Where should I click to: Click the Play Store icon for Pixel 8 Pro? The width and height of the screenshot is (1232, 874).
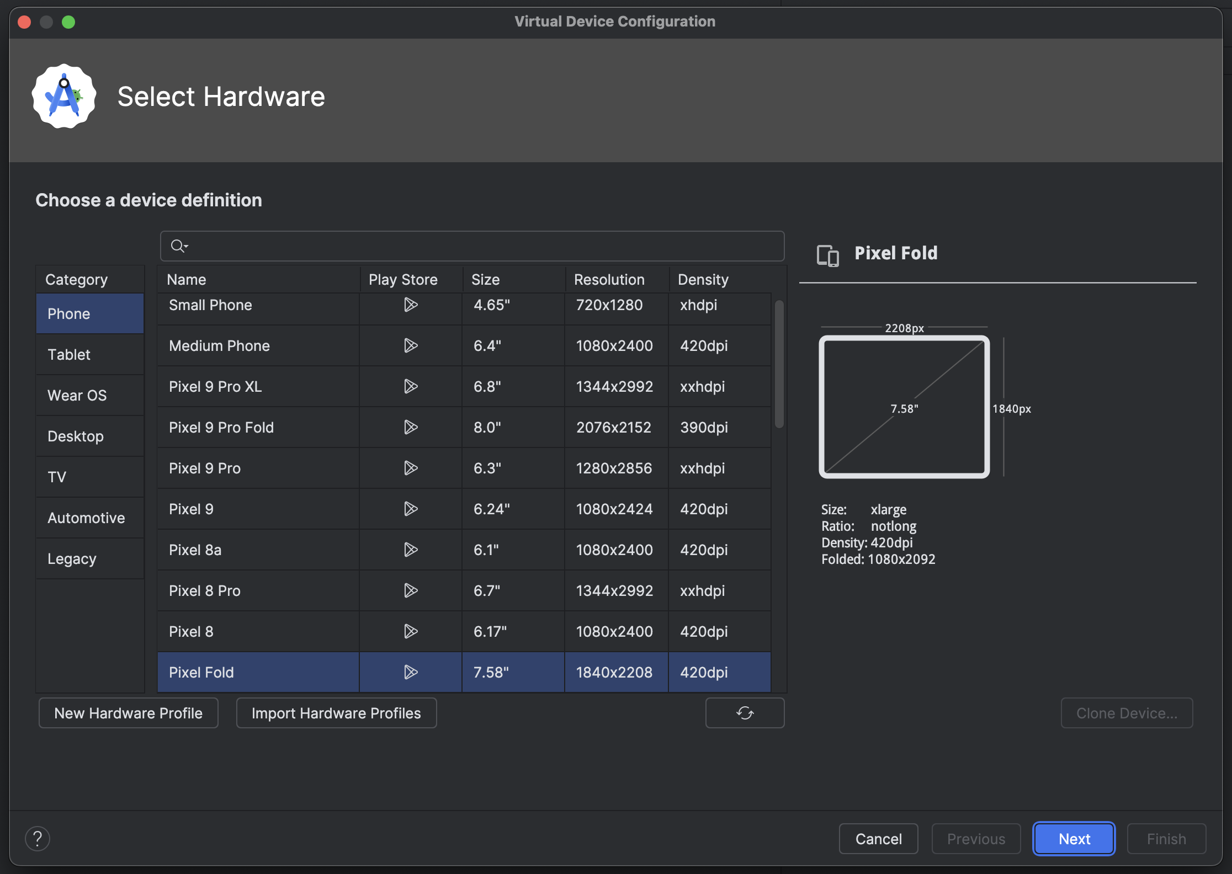tap(411, 590)
